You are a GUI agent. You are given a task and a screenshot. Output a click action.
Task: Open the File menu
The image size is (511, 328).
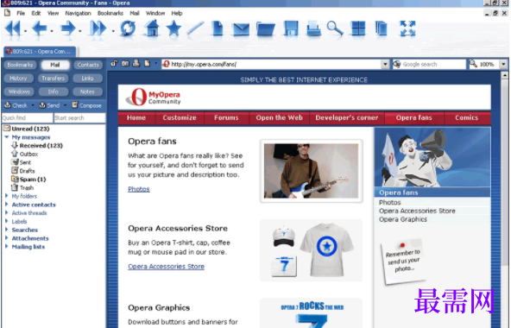pos(21,13)
